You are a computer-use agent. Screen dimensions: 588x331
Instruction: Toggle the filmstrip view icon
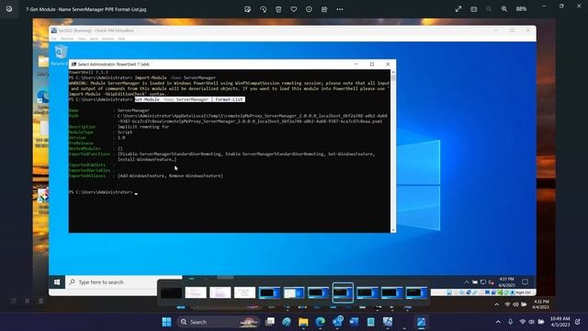click(x=474, y=9)
